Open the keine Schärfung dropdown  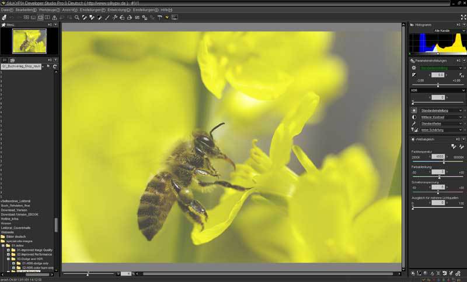(441, 130)
